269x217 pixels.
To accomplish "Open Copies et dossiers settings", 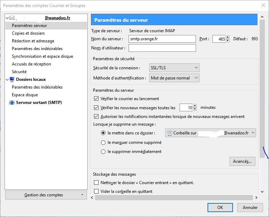I will pos(28,33).
